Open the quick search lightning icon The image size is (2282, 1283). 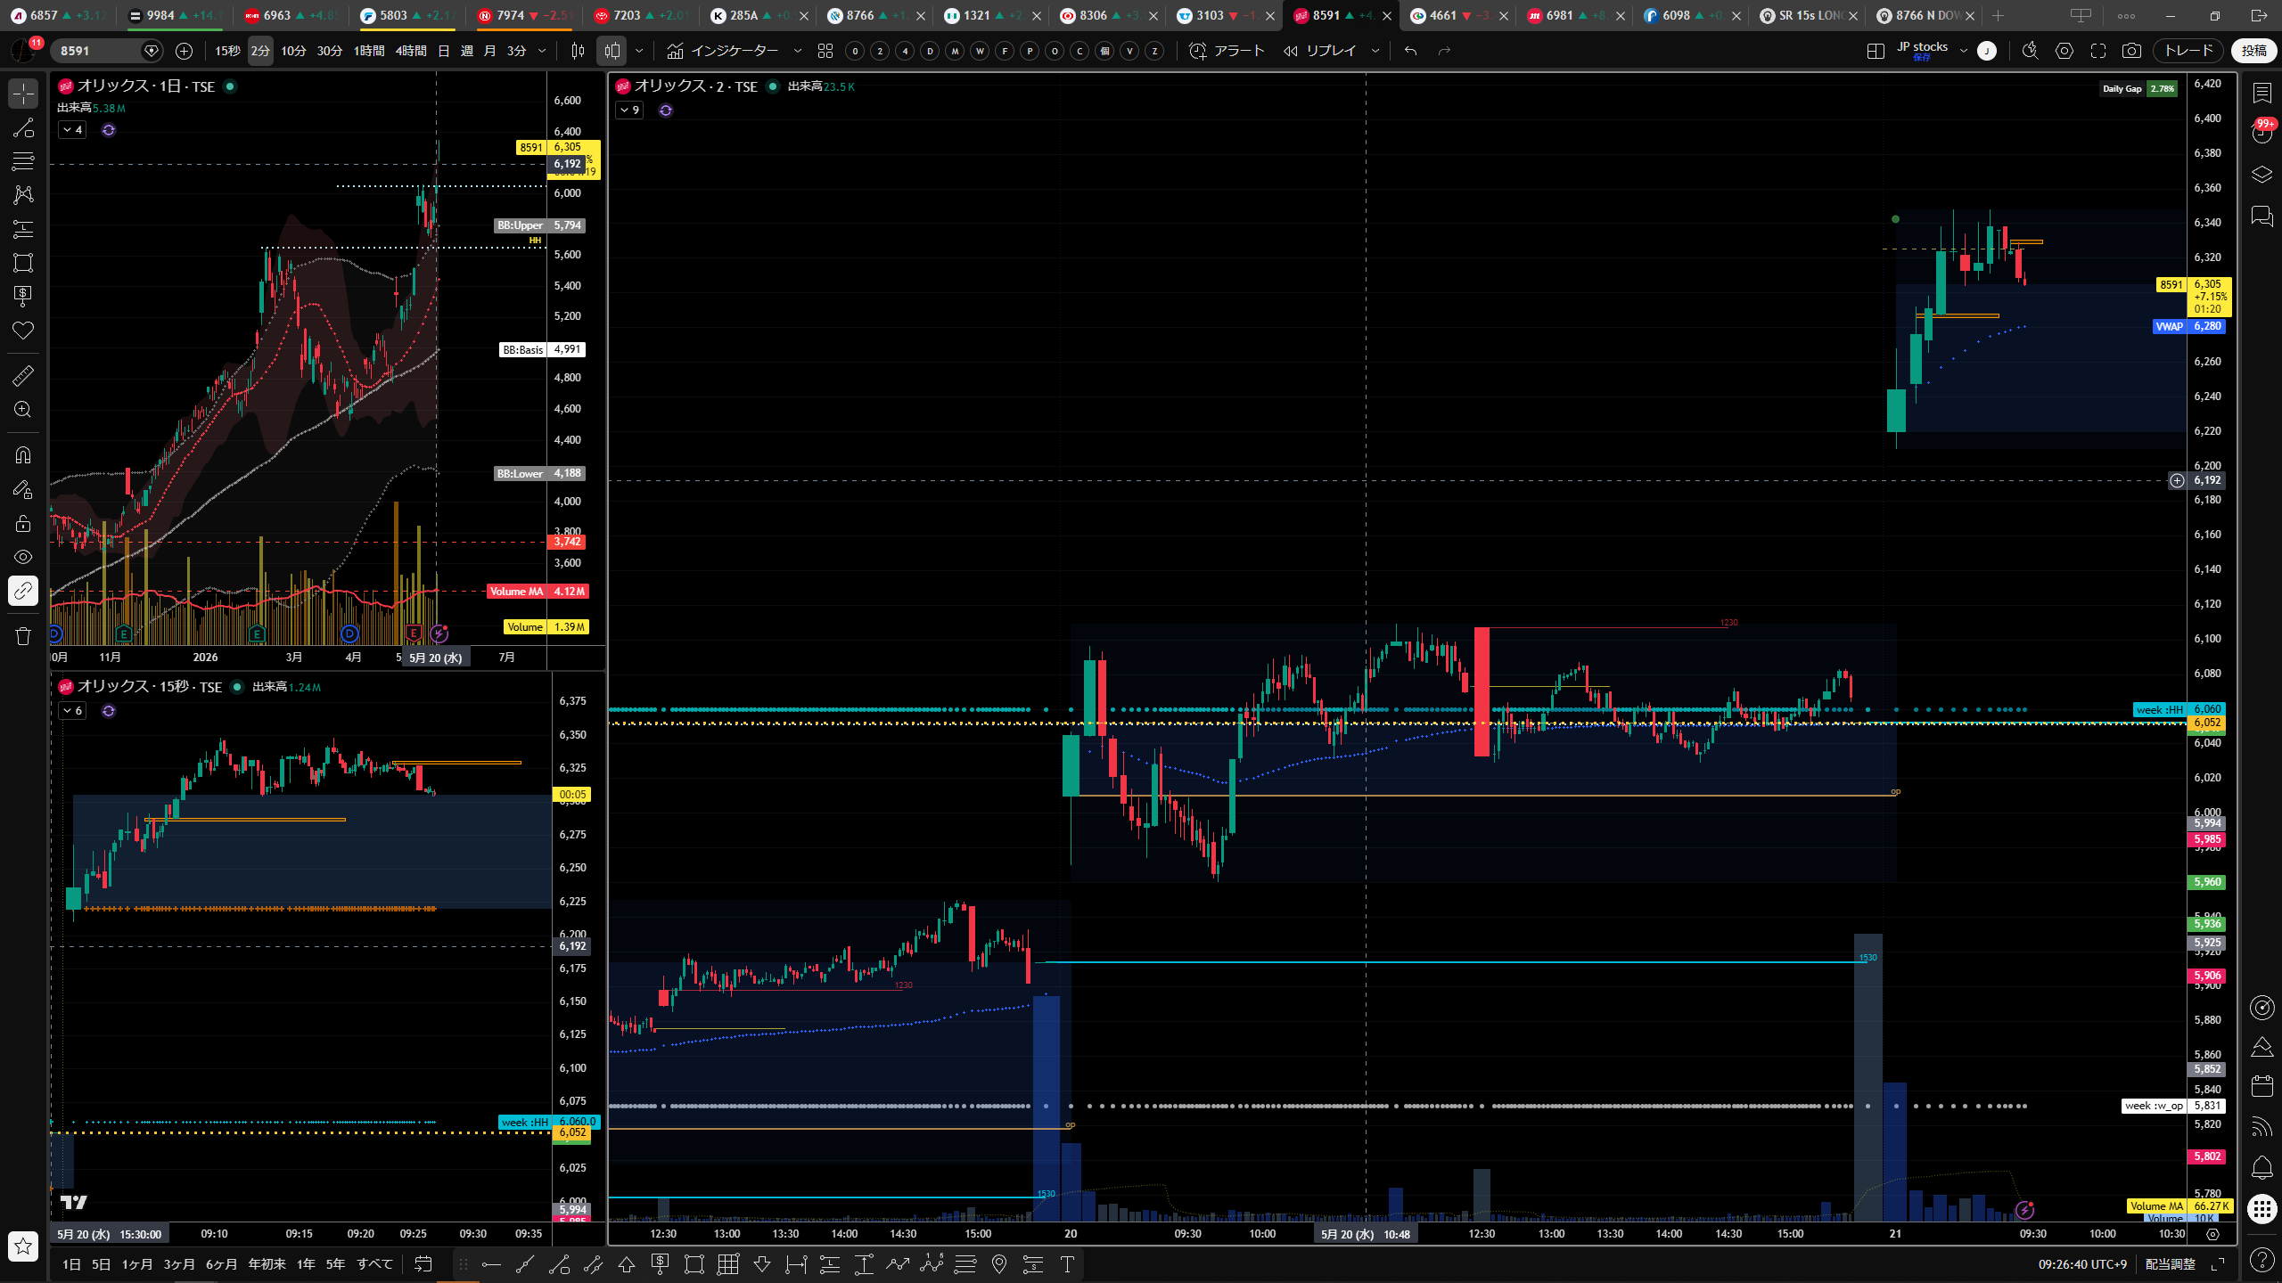(2030, 51)
